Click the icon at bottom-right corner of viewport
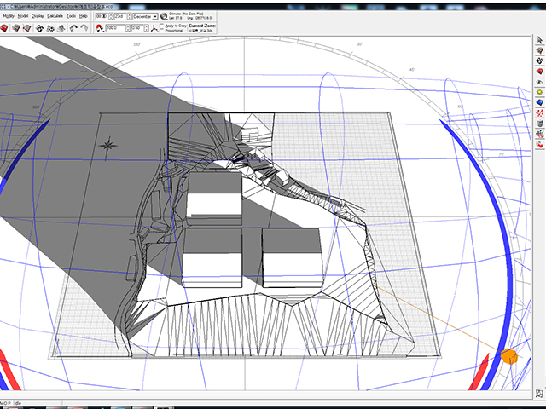Viewport: 546px width, 409px height. 539,394
